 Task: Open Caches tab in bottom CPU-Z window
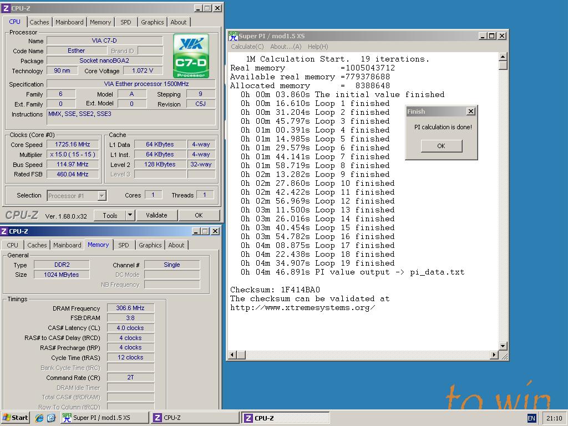coord(37,245)
